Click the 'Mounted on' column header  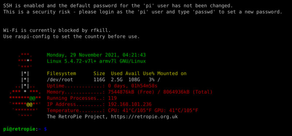click(172, 73)
